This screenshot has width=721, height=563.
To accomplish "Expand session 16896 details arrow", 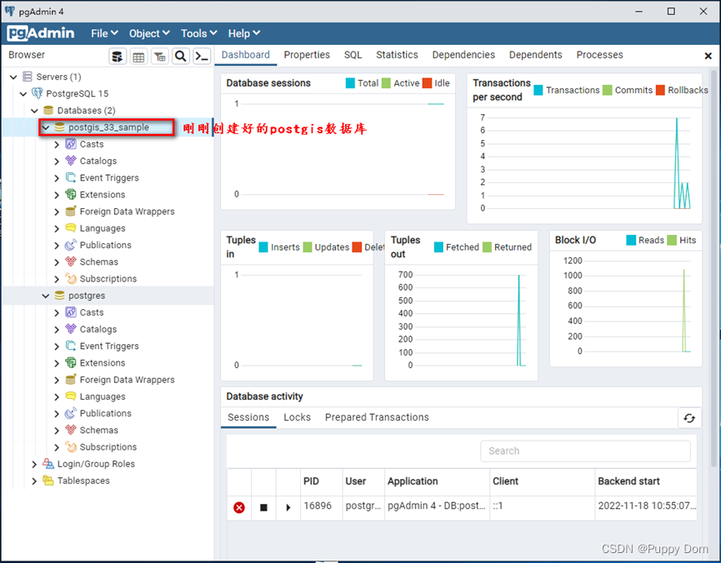I will point(288,507).
